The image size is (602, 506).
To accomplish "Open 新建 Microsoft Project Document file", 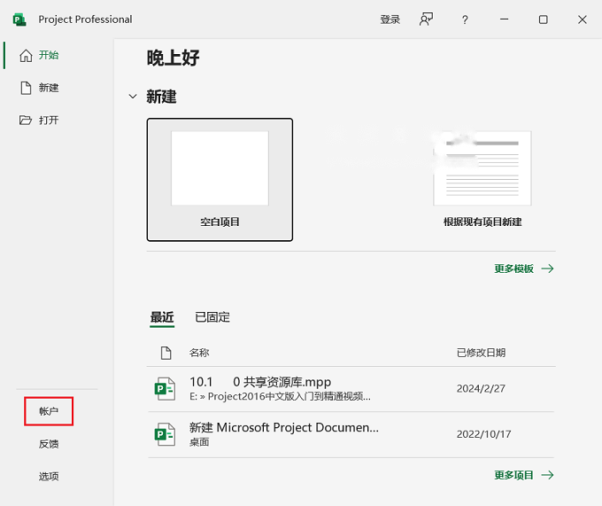I will click(x=351, y=434).
